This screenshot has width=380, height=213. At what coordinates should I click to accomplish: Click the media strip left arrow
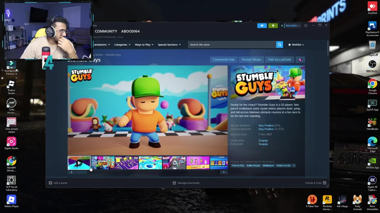click(71, 172)
